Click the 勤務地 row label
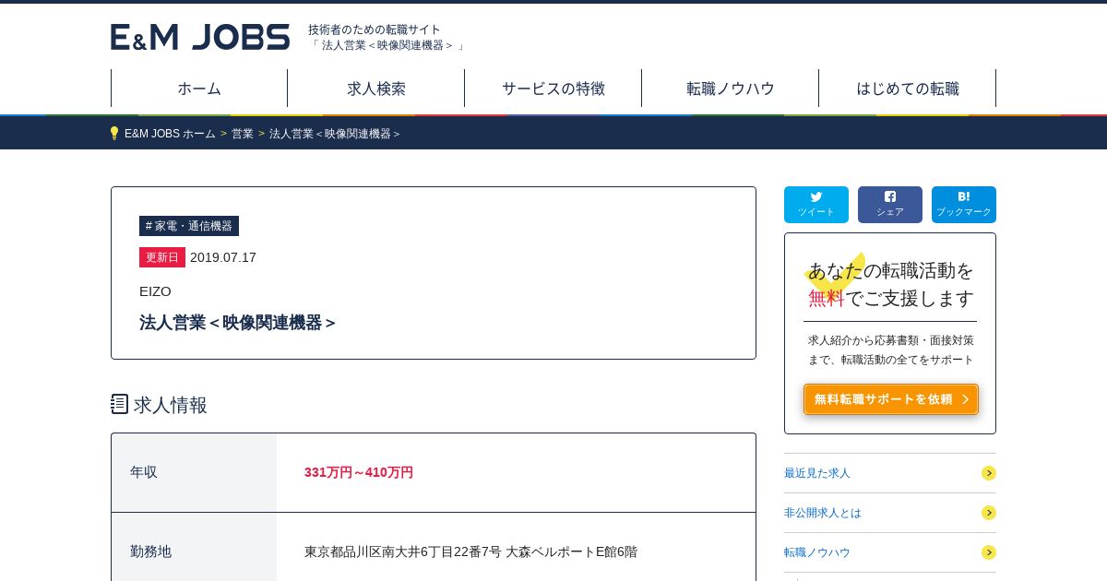The width and height of the screenshot is (1107, 581). pyautogui.click(x=150, y=551)
